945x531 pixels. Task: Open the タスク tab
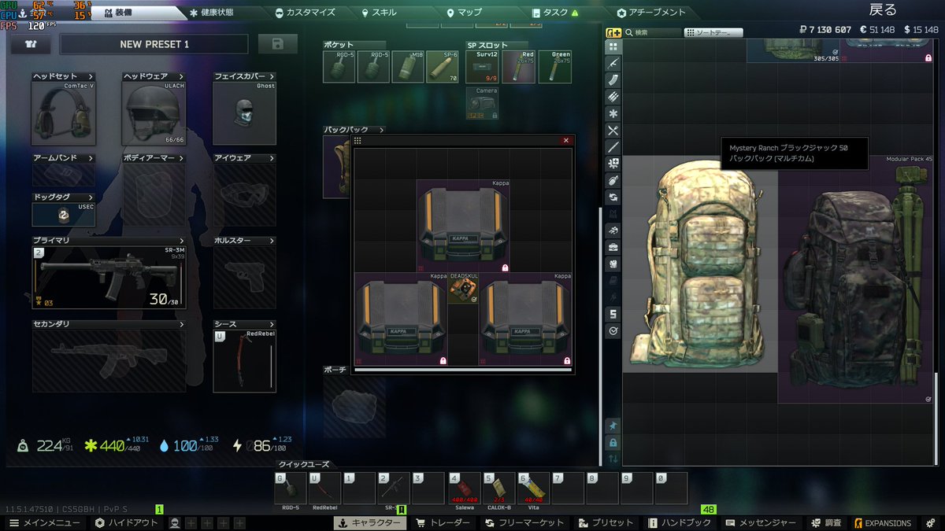[554, 13]
